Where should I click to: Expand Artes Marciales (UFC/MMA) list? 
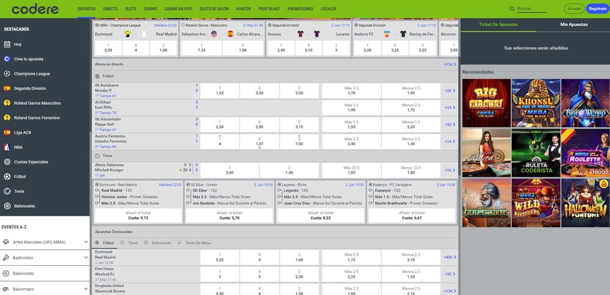pos(86,242)
